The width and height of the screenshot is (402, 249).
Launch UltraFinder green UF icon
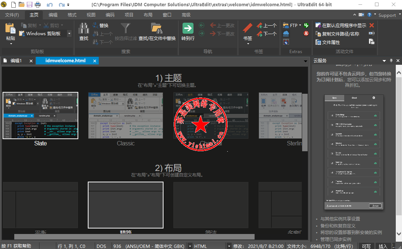click(306, 25)
